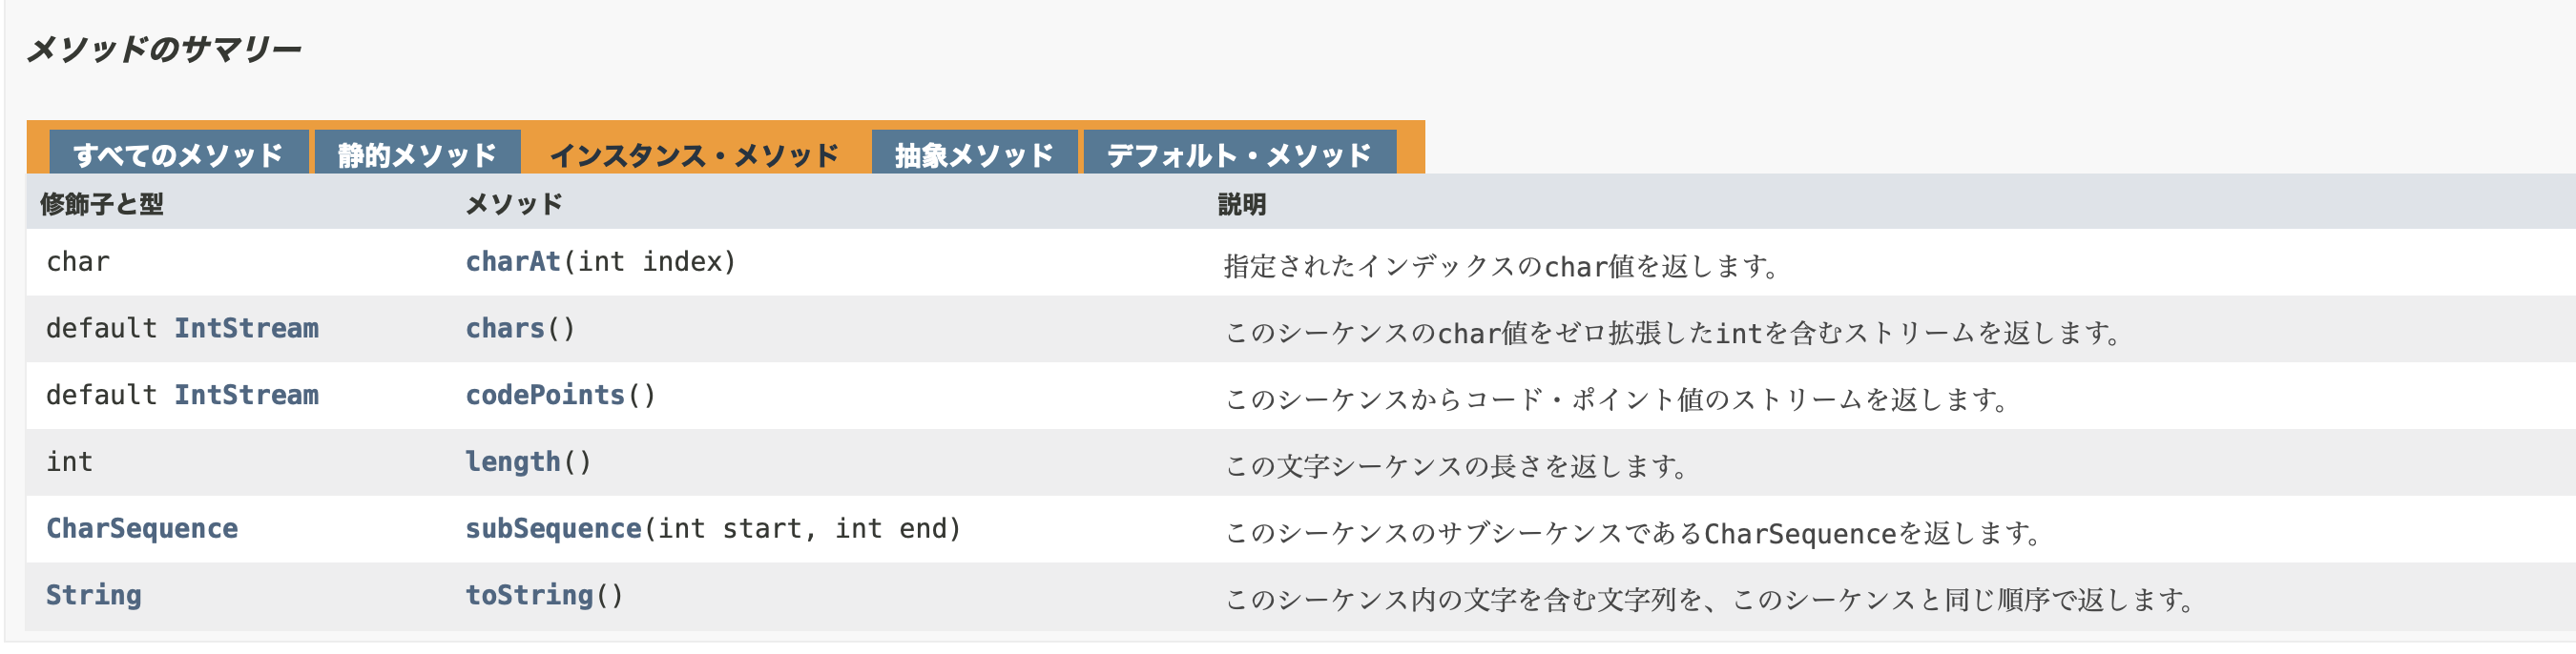Follow the length() method link

(x=513, y=461)
